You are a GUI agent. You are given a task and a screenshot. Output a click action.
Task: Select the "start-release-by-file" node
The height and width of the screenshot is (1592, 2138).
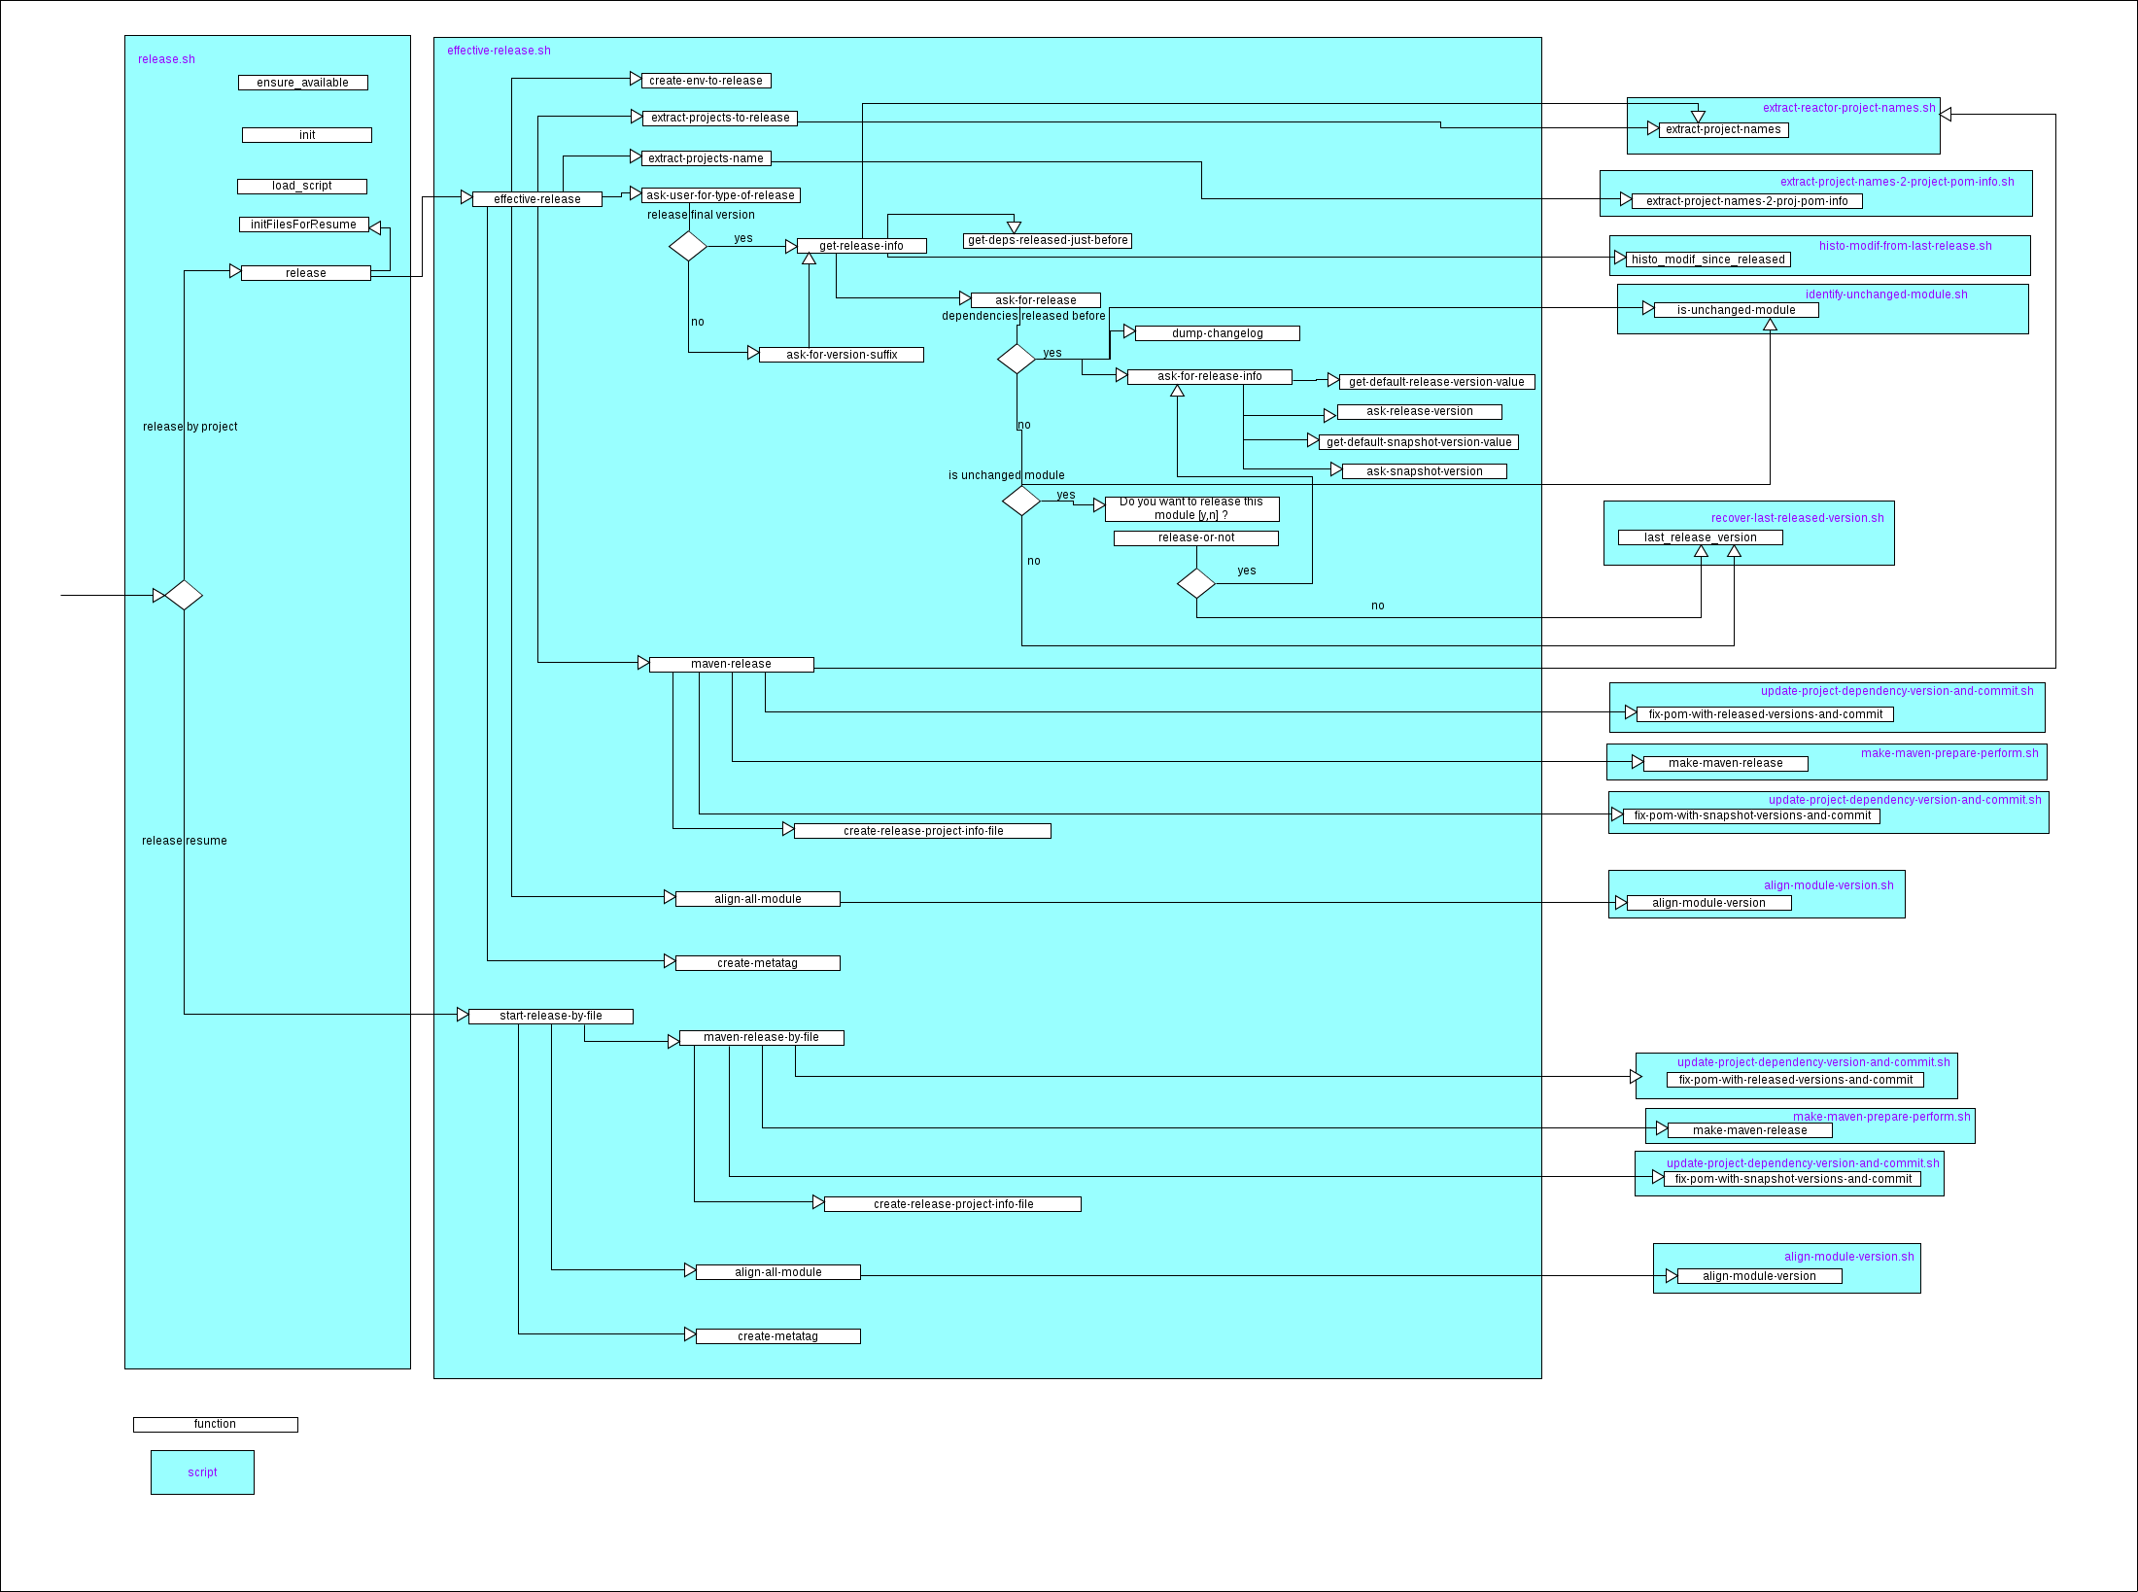tap(550, 1016)
